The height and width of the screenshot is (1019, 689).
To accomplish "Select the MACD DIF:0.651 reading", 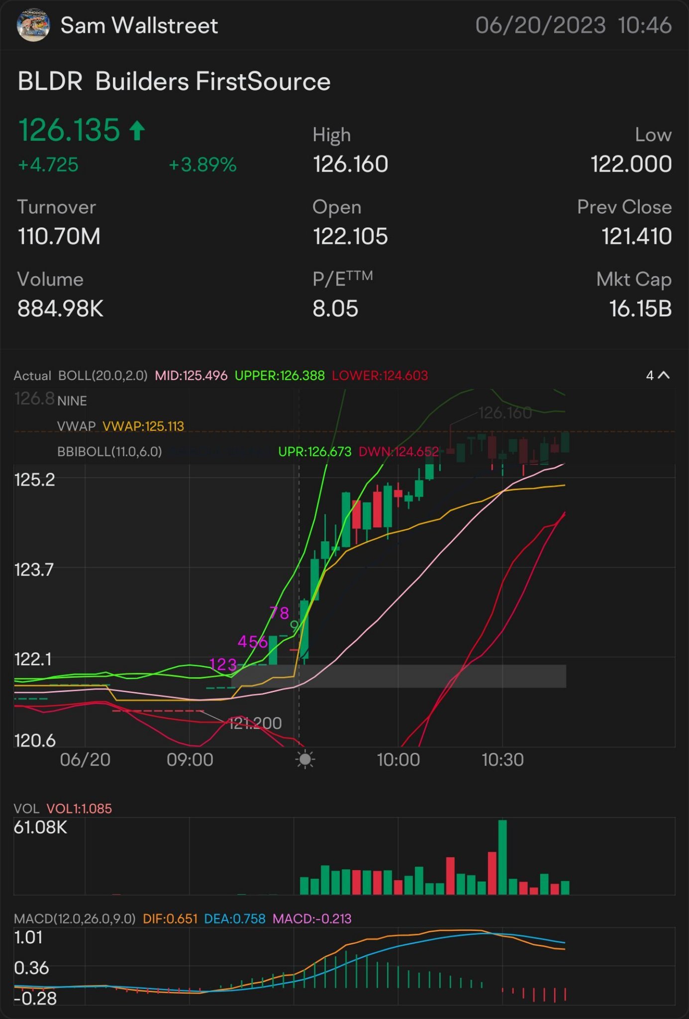I will point(170,918).
